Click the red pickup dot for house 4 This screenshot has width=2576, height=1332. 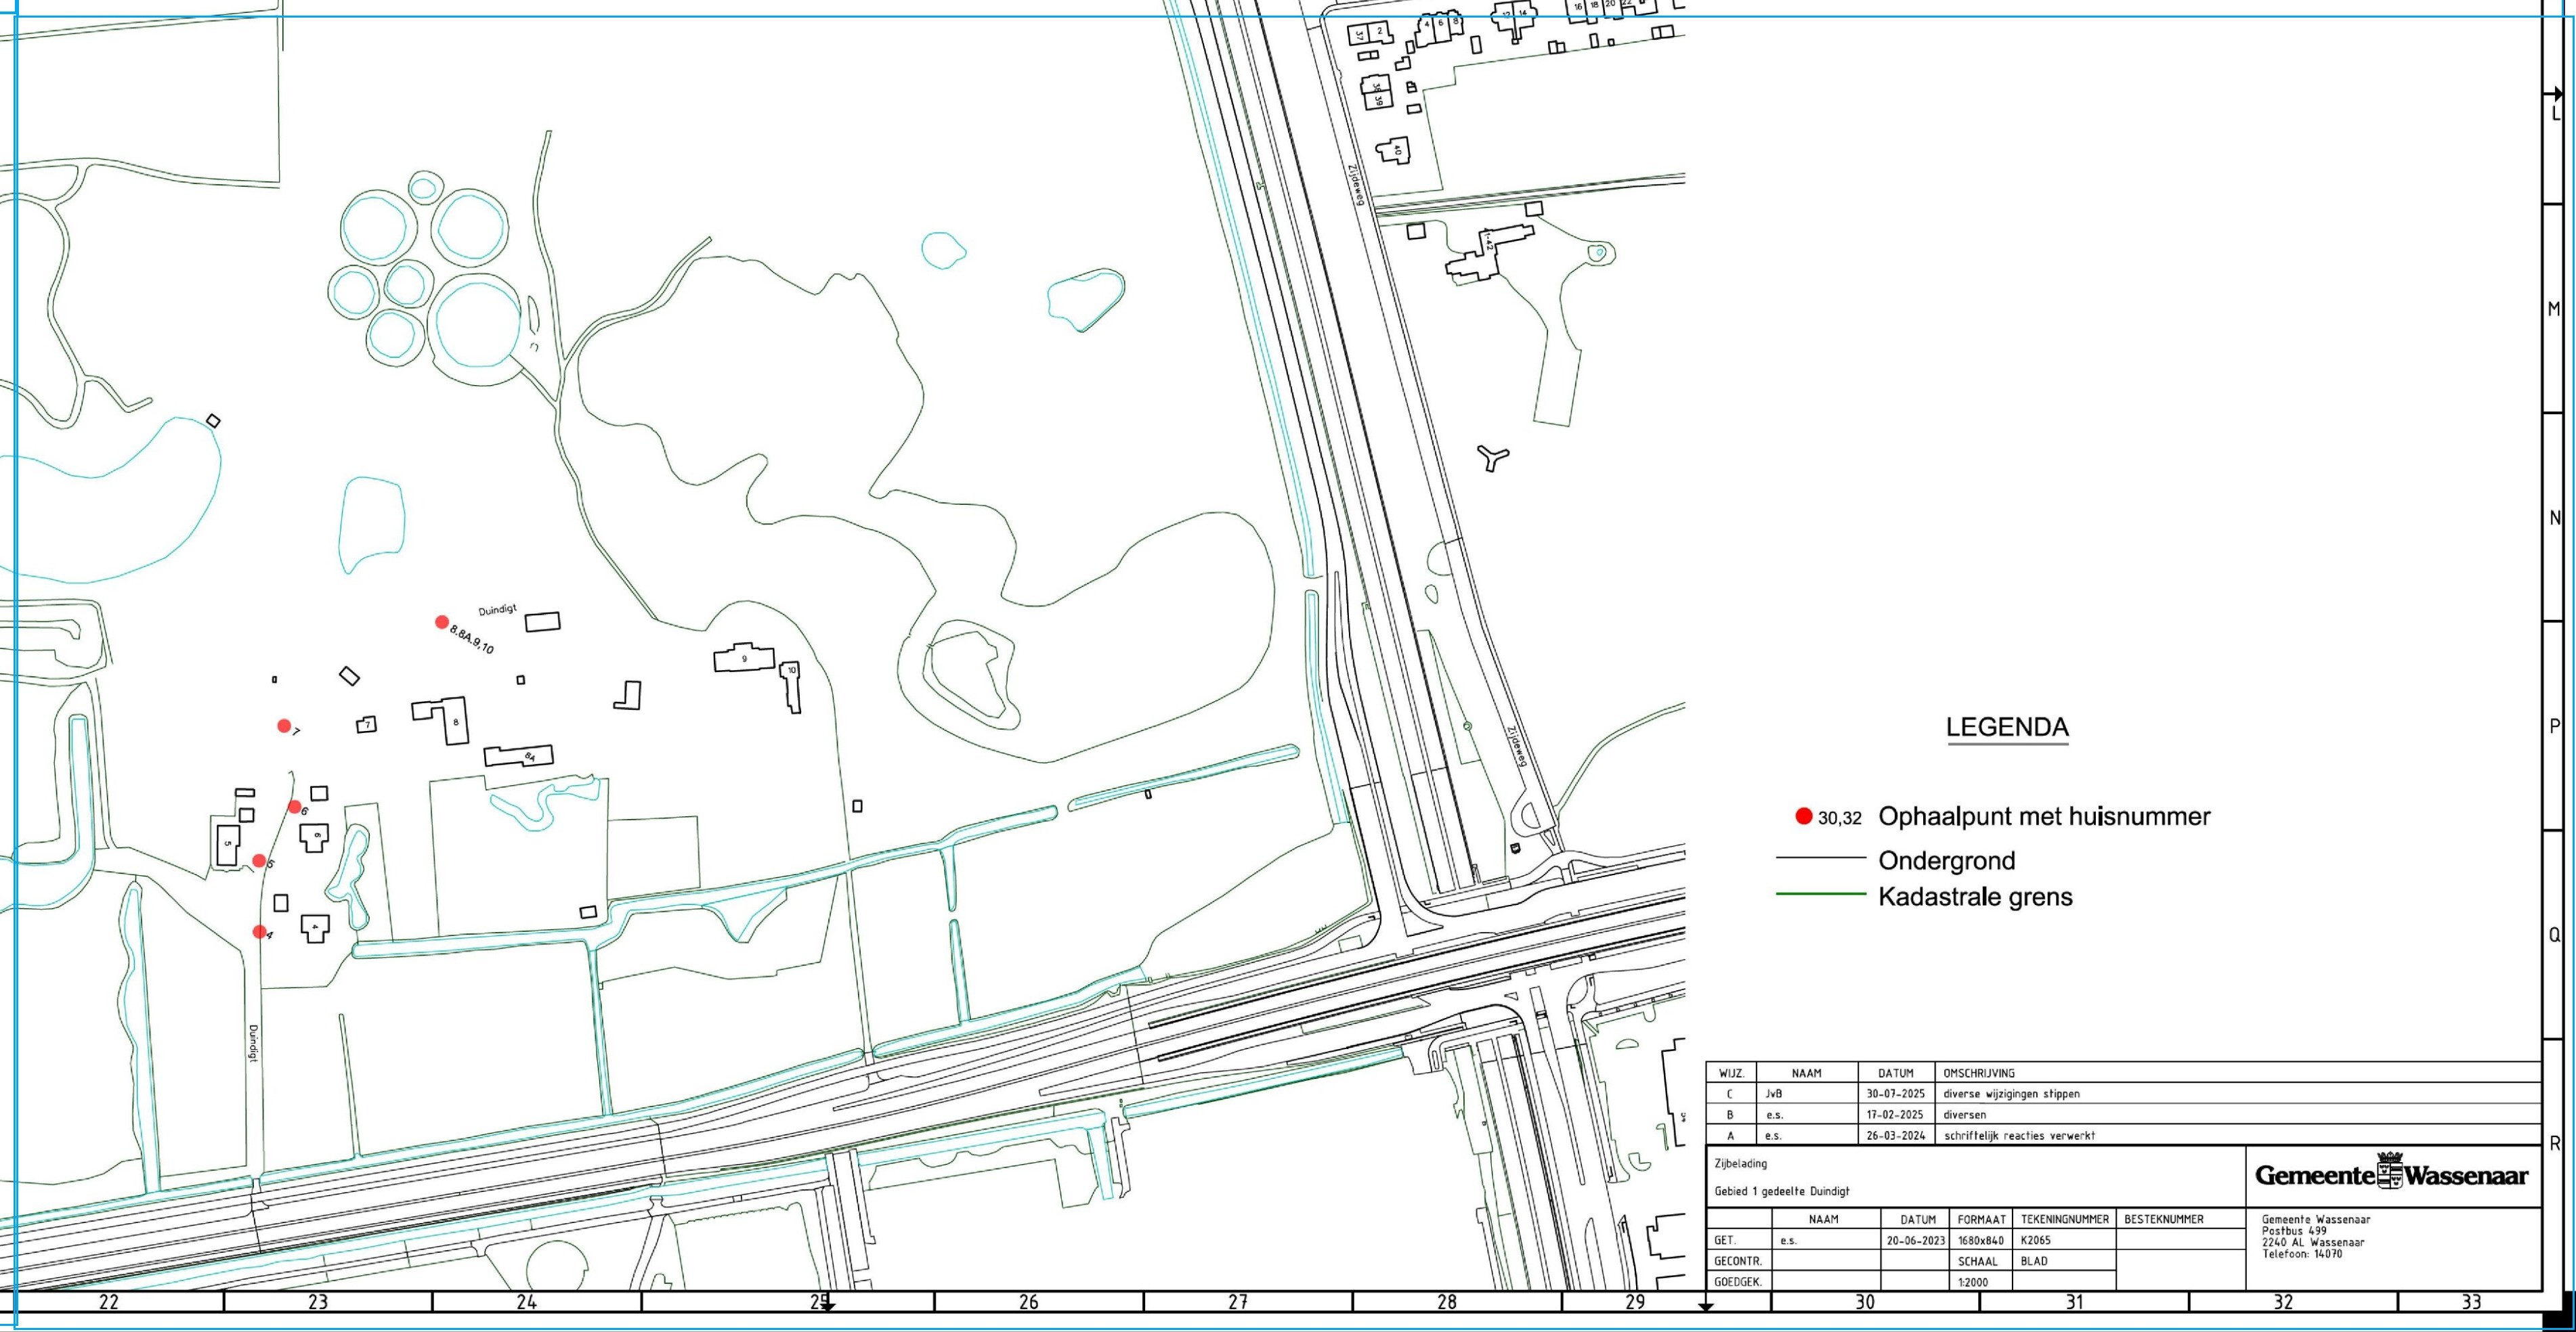tap(259, 932)
